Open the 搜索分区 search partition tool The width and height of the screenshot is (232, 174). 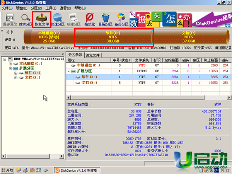coord(26,20)
